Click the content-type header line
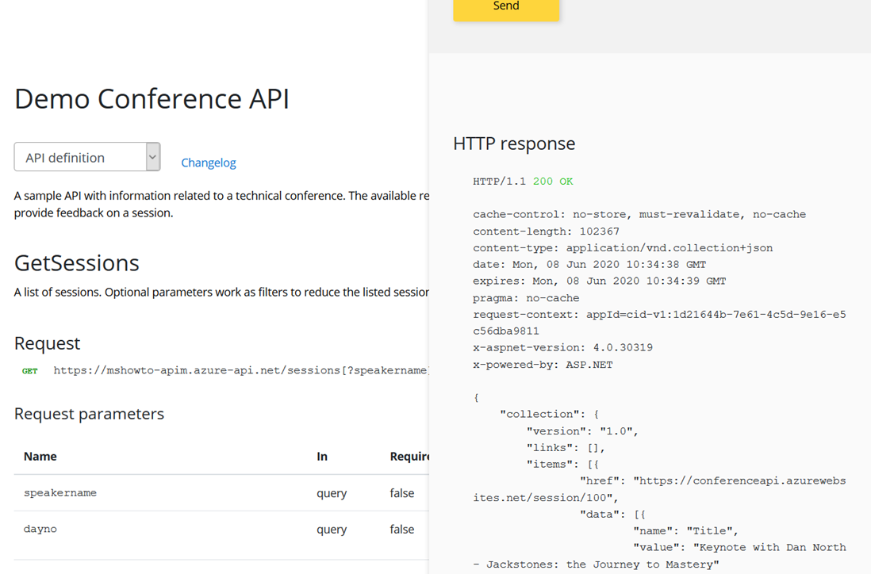This screenshot has height=574, width=871. pyautogui.click(x=623, y=248)
